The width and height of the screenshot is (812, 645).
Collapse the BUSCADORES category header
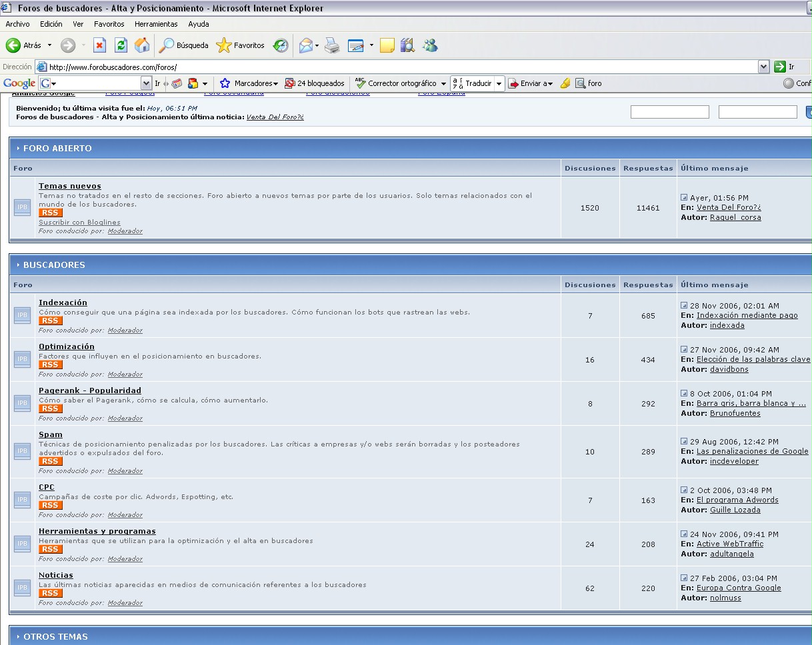click(x=54, y=265)
